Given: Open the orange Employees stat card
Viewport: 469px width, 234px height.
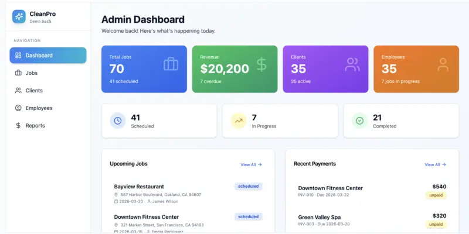Looking at the screenshot, I should [x=416, y=69].
